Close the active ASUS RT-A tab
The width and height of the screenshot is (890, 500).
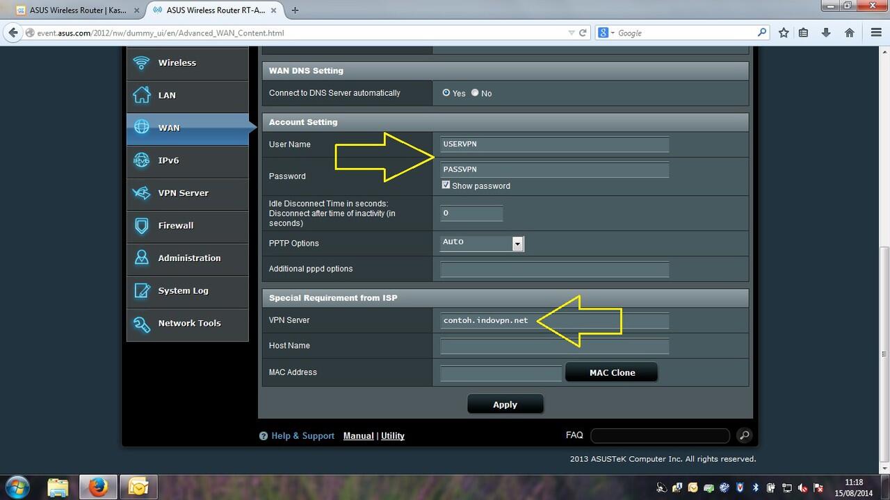click(275, 10)
